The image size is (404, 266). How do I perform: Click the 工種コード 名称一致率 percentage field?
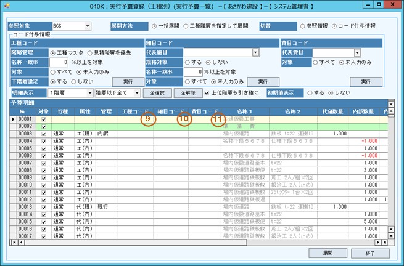point(57,62)
